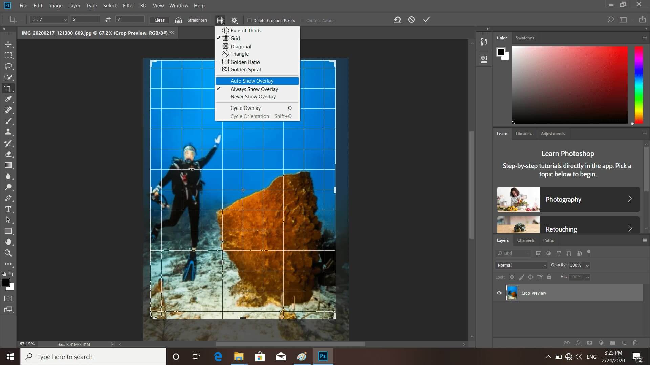This screenshot has width=650, height=365.
Task: Toggle lock image pixels
Action: [521, 277]
